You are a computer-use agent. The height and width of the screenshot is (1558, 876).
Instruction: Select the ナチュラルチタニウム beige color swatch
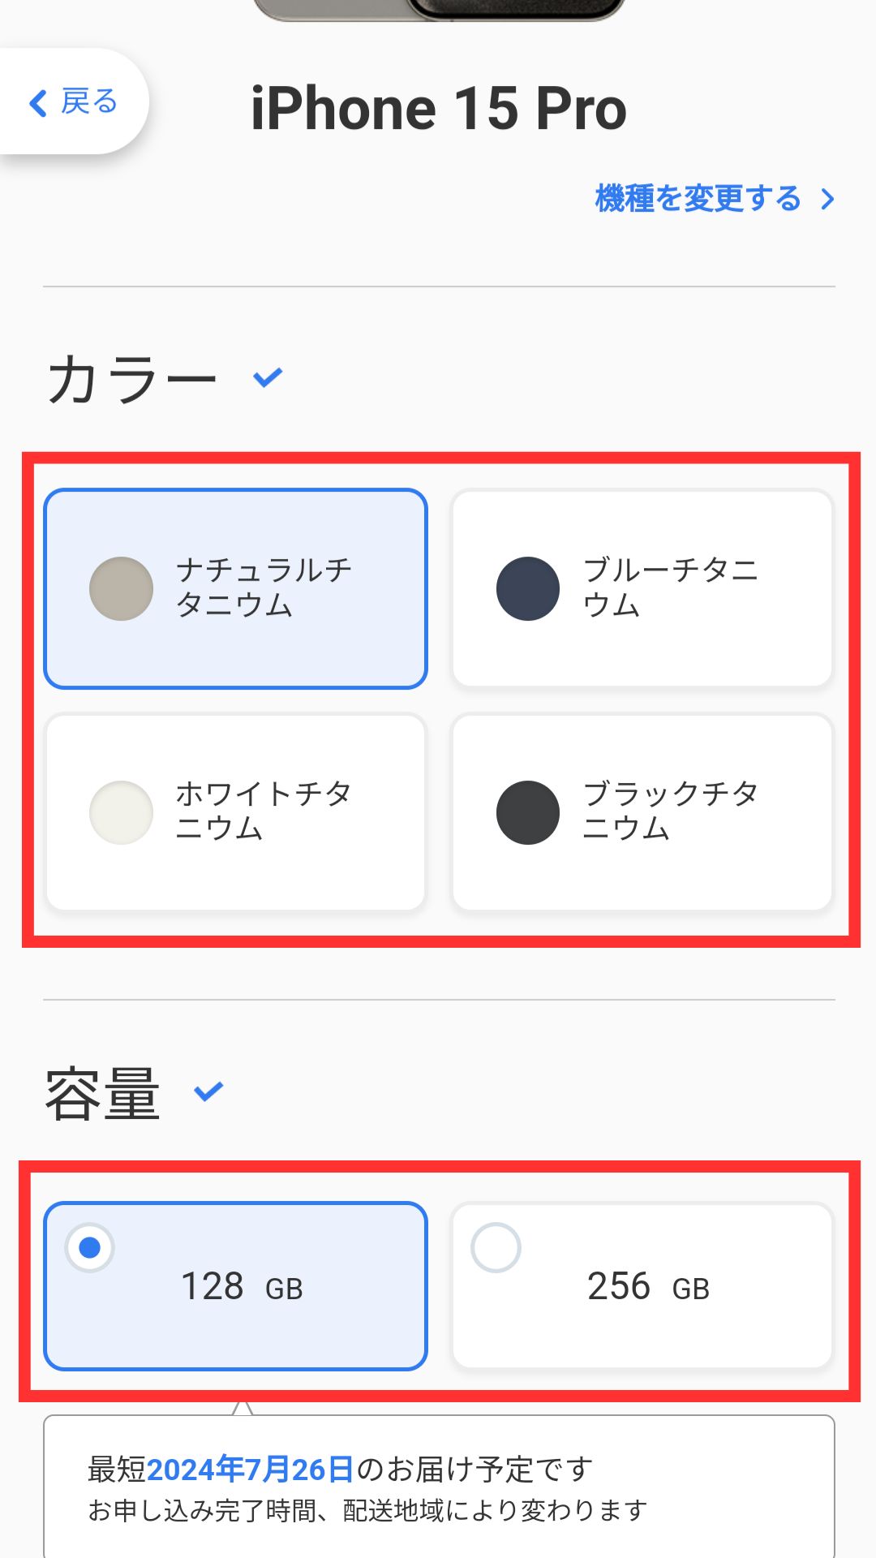pos(121,589)
